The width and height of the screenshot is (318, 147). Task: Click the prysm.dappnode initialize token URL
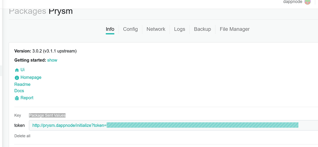pos(165,125)
